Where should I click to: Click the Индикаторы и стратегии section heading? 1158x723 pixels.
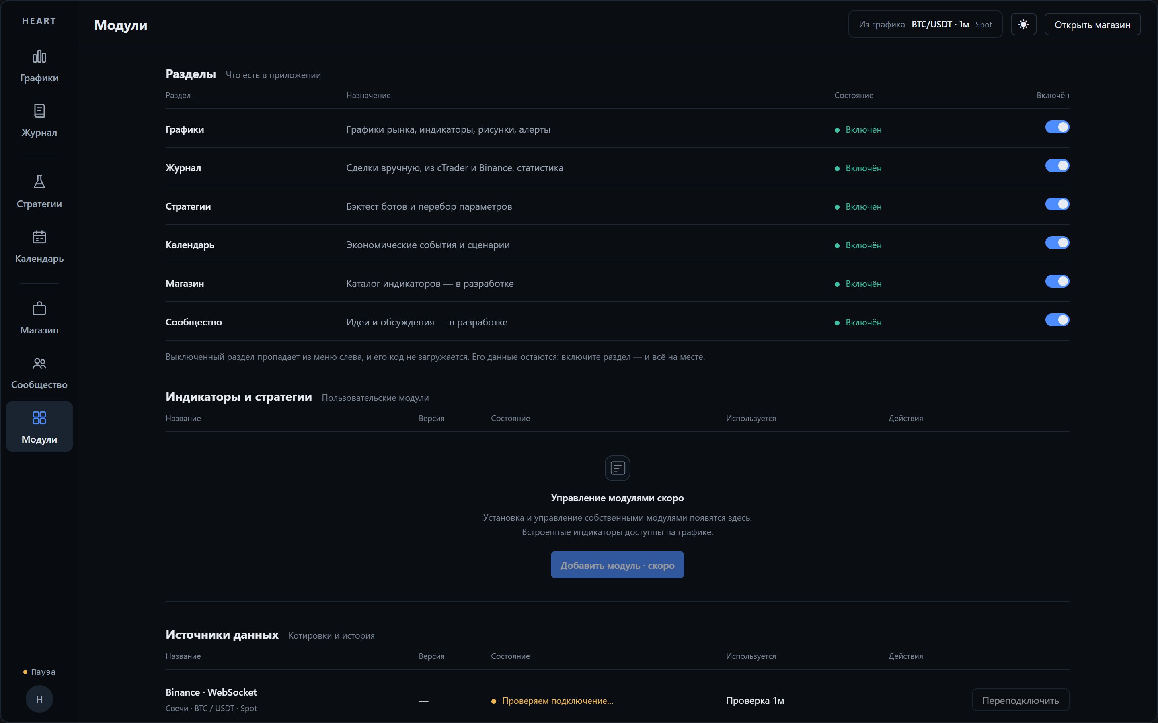tap(238, 397)
